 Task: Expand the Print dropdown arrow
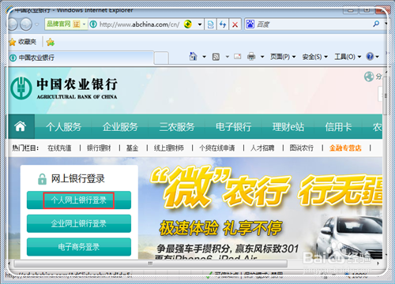pyautogui.click(x=262, y=57)
